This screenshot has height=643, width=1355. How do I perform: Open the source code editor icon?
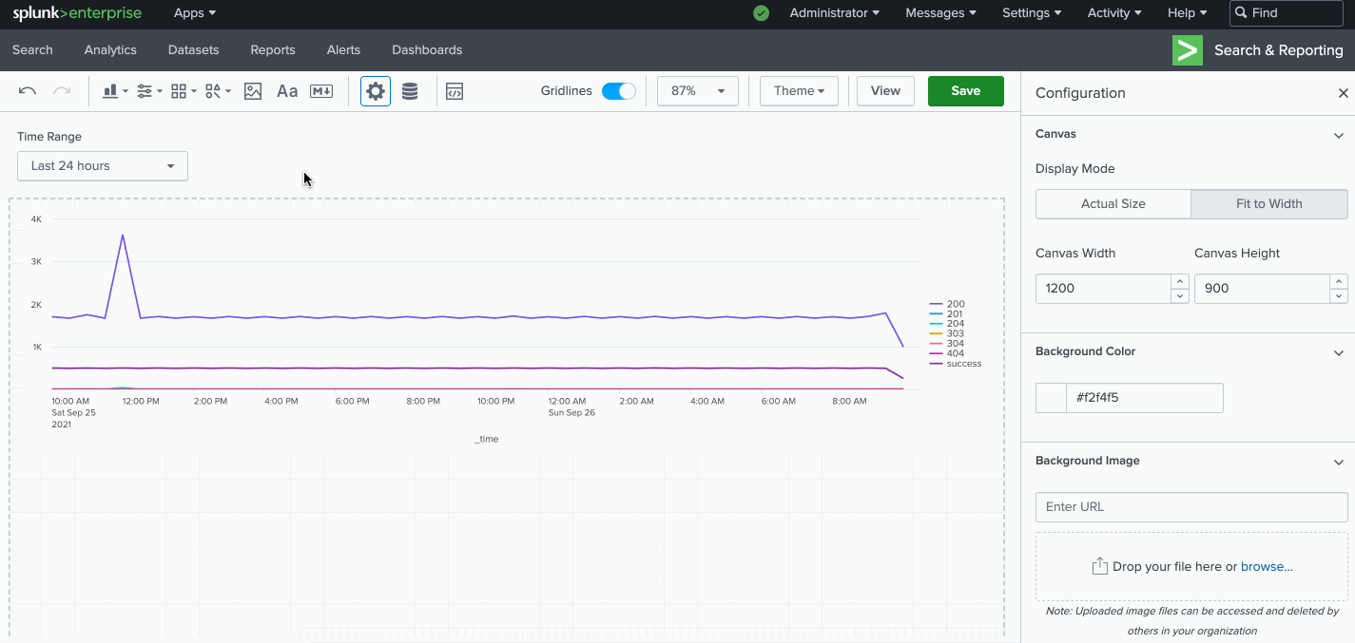455,91
